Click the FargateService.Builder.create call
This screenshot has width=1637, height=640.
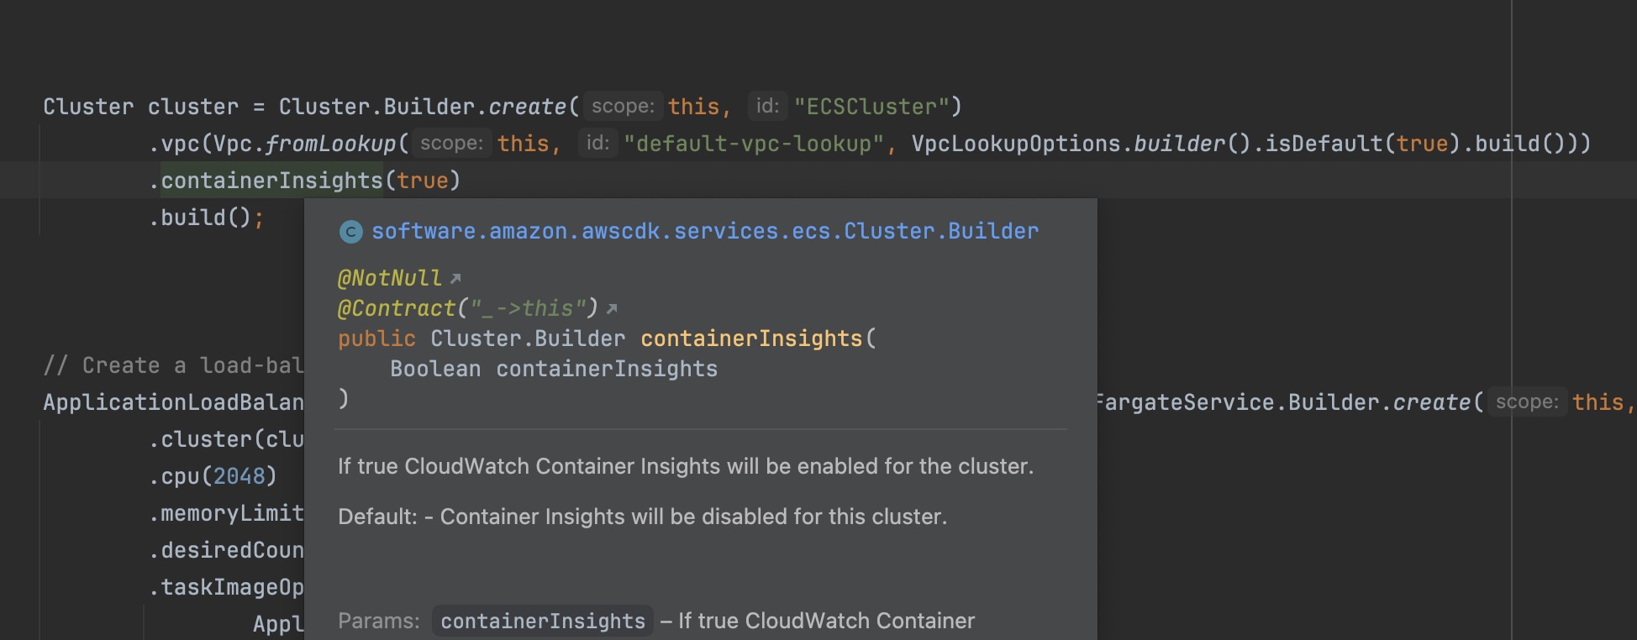(x=1283, y=402)
